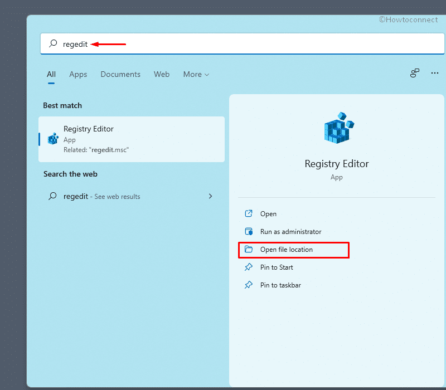Select Open in the preview pane

[268, 214]
